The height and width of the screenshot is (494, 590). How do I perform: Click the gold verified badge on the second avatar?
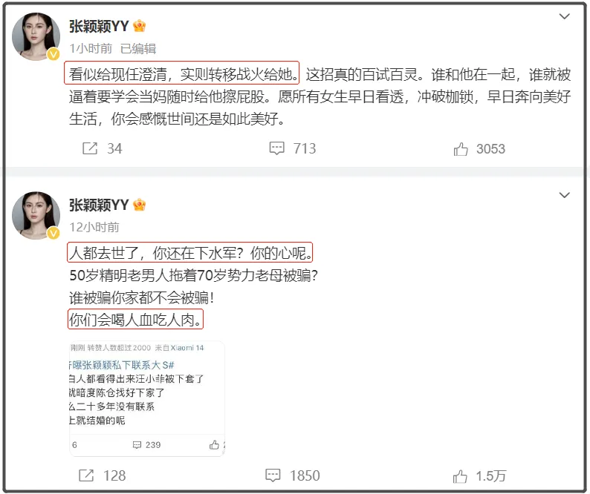pos(54,233)
